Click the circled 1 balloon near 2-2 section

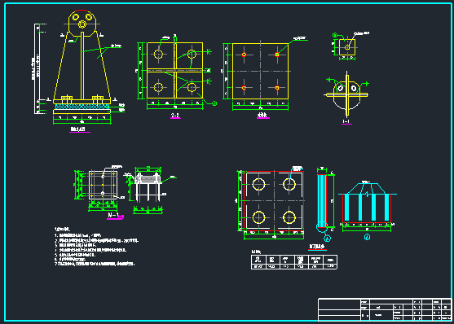[214, 103]
